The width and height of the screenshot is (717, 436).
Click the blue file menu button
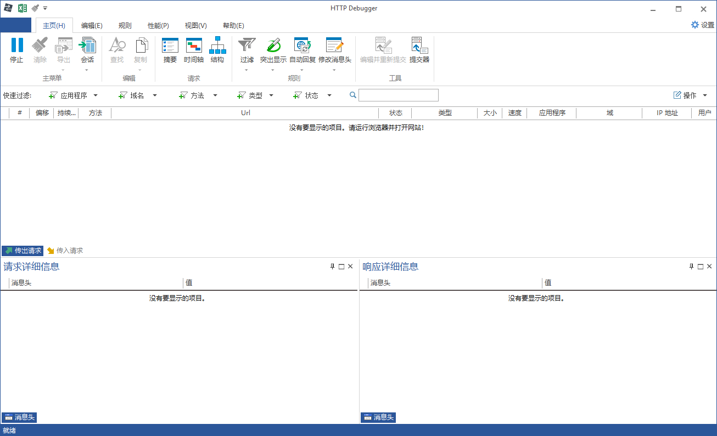tap(16, 25)
